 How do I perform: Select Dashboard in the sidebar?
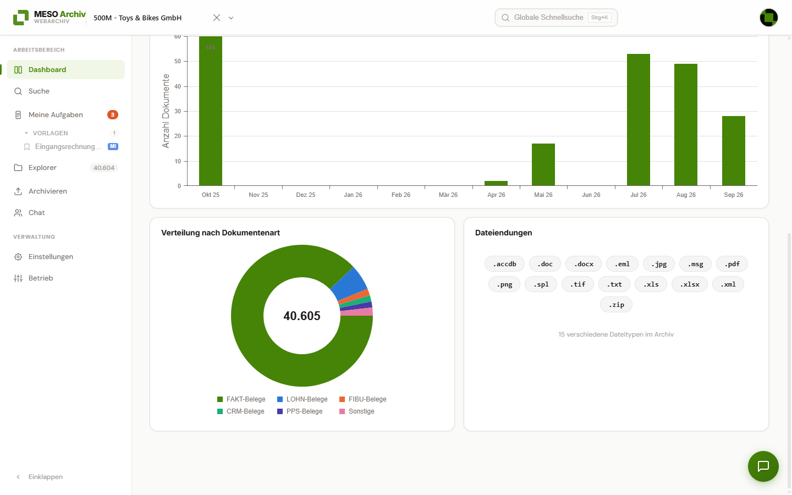click(65, 70)
